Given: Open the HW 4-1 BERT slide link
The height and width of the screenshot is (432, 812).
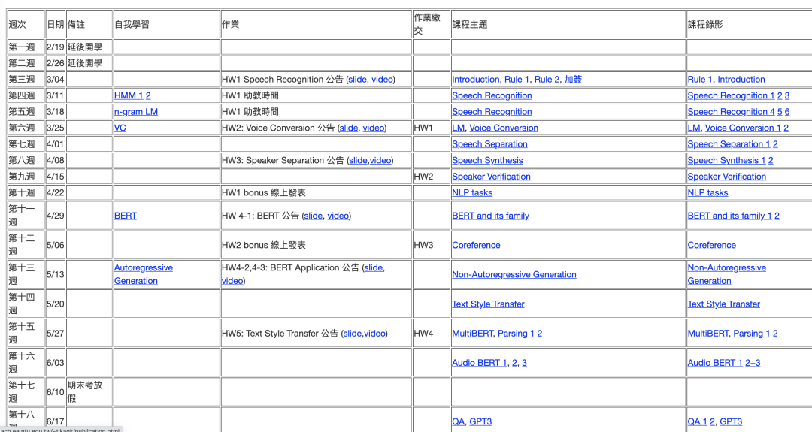Looking at the screenshot, I should [x=314, y=216].
